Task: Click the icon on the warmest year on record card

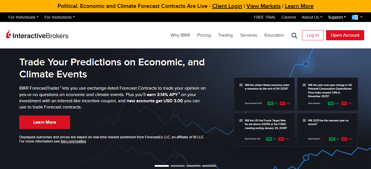Action: (x=304, y=120)
